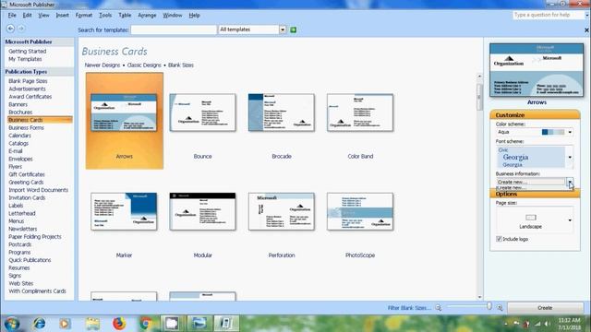Select the Arrows business card template
591x332 pixels.
125,121
